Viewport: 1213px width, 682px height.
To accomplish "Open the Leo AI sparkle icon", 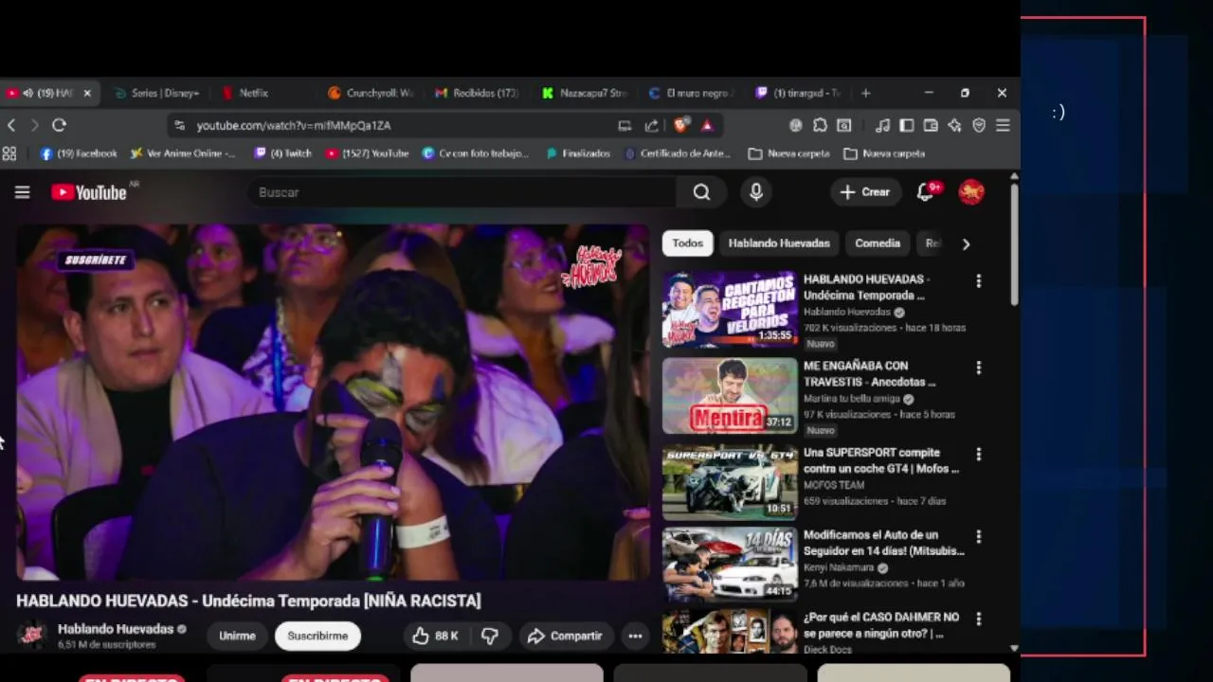I will tap(955, 125).
